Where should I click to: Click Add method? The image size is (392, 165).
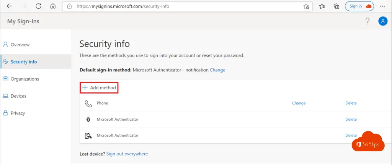(99, 88)
